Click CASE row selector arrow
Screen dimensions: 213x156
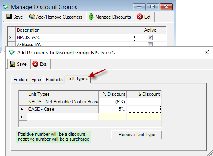tap(23, 109)
